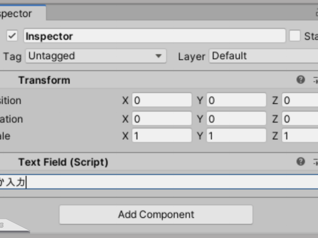318x238 pixels.
Task: Enable the Static checkbox
Action: (295, 36)
